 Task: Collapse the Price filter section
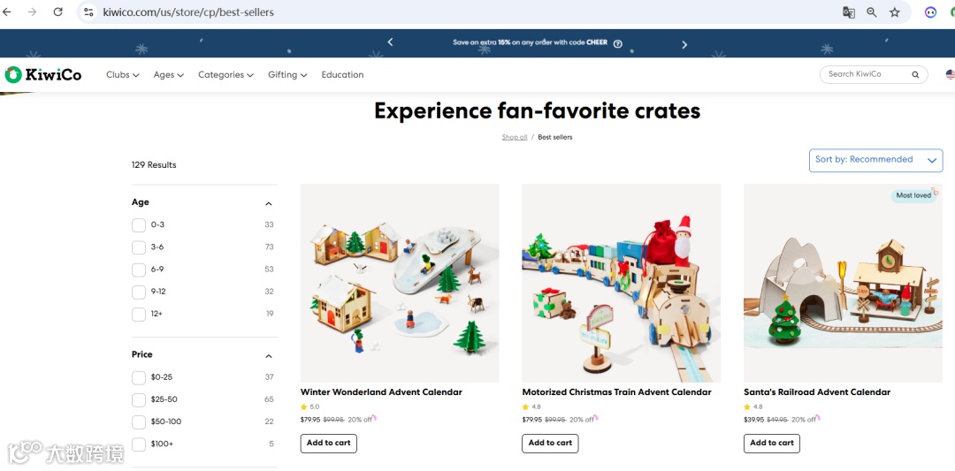(x=269, y=355)
